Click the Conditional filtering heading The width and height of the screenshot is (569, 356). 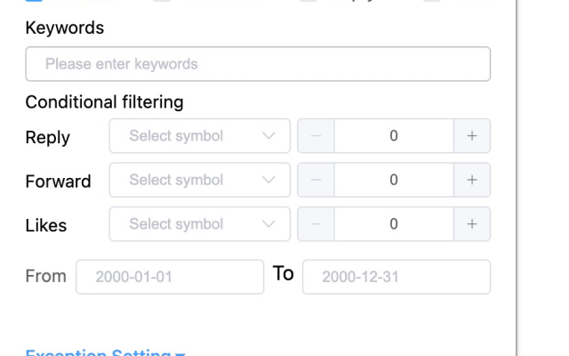(x=104, y=101)
